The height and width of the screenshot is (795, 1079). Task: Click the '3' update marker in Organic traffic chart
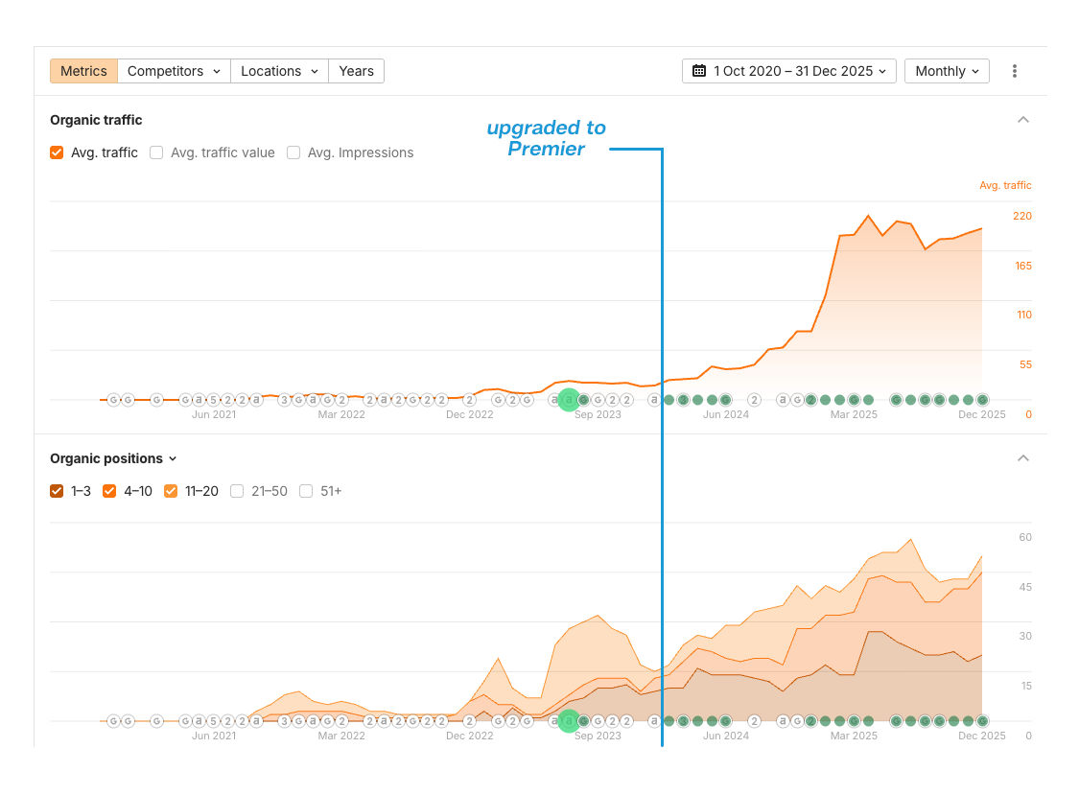285,400
